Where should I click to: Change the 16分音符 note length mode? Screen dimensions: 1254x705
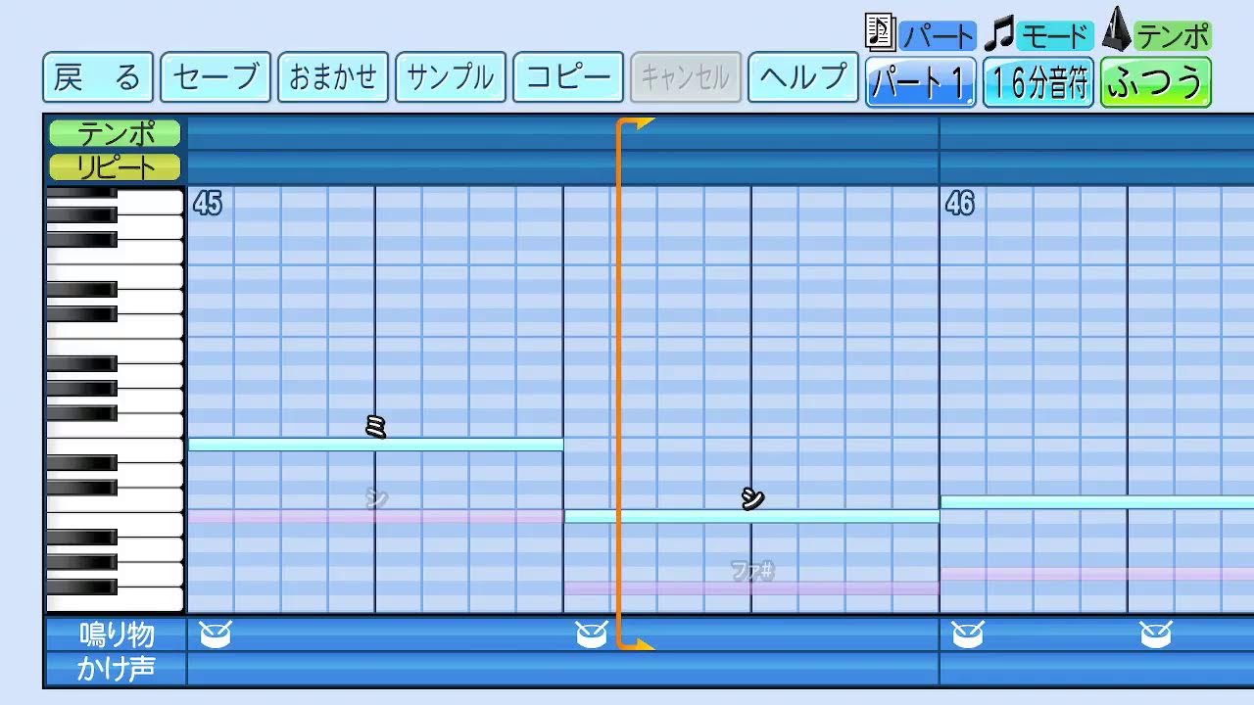[1038, 82]
